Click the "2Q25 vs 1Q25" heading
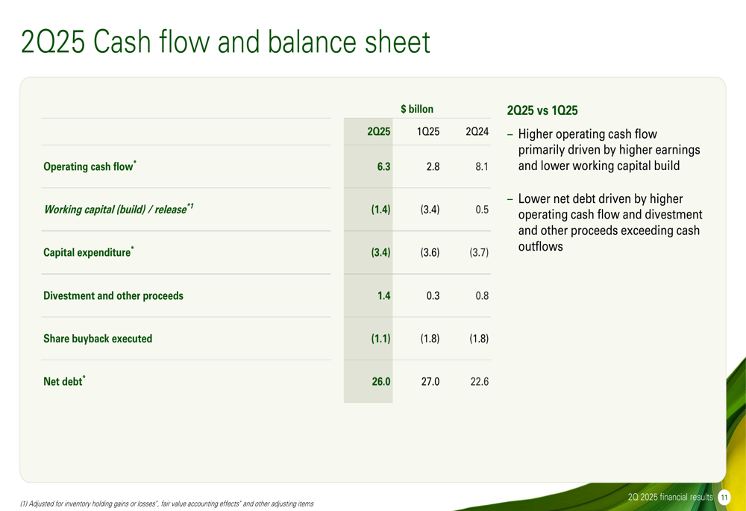The width and height of the screenshot is (746, 511). [542, 110]
